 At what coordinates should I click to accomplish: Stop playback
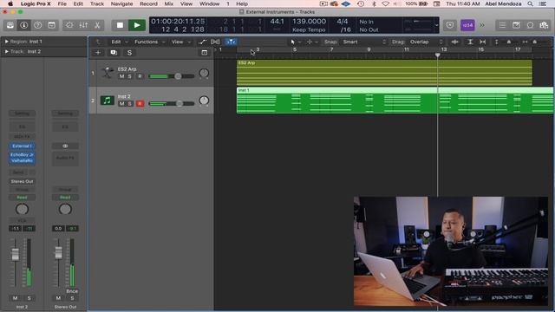[x=120, y=25]
